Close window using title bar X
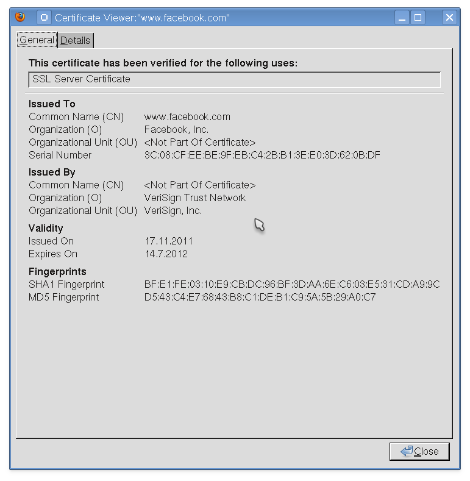The height and width of the screenshot is (481, 470). 449,18
